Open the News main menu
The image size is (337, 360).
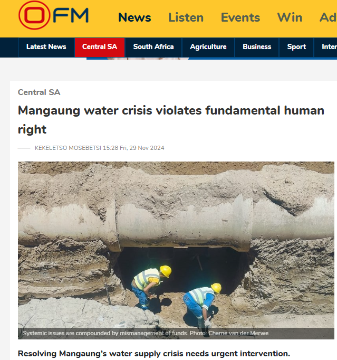(134, 17)
